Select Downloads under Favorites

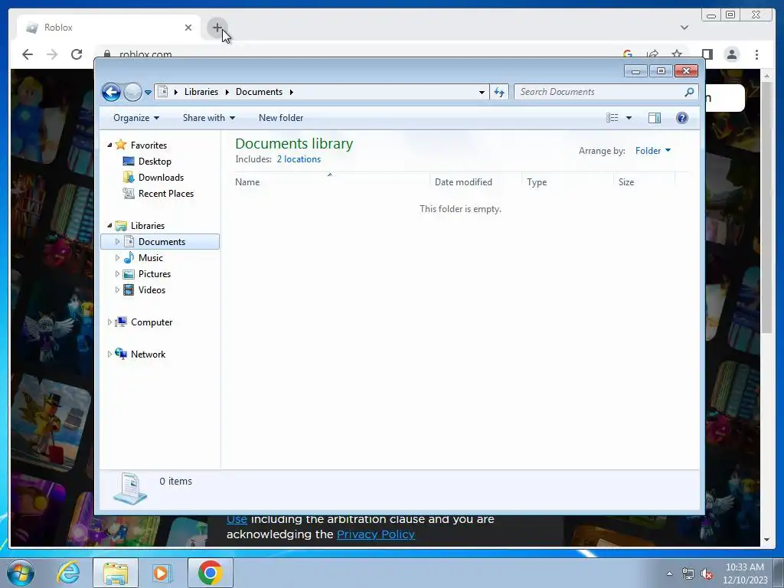click(x=161, y=178)
